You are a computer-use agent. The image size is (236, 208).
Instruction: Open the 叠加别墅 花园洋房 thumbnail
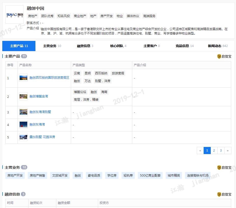click(x=23, y=137)
